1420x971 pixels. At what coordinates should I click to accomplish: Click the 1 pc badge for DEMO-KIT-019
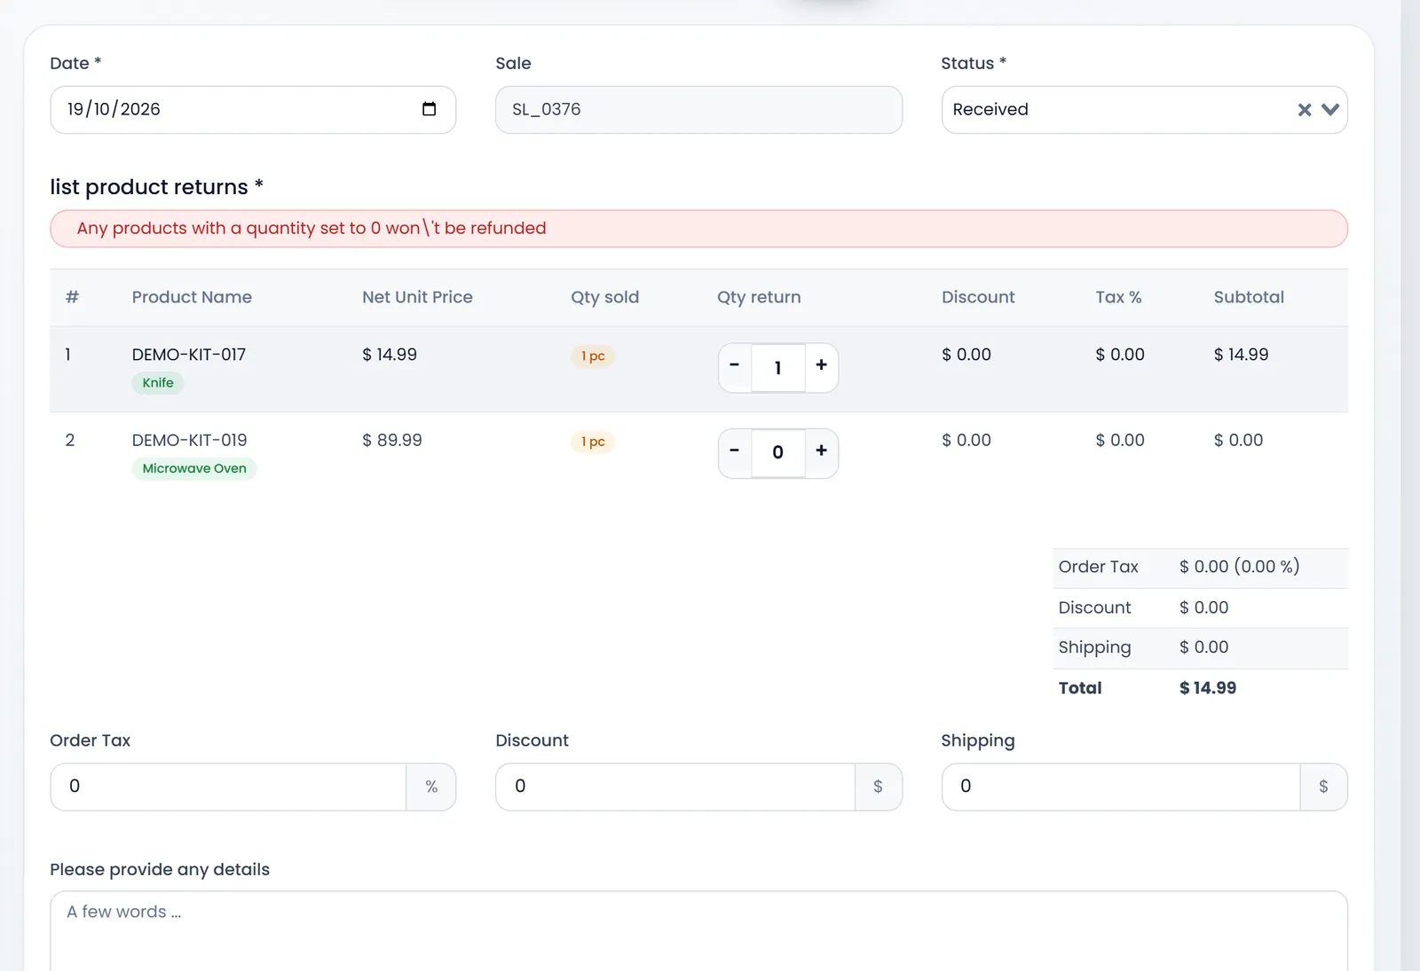593,442
